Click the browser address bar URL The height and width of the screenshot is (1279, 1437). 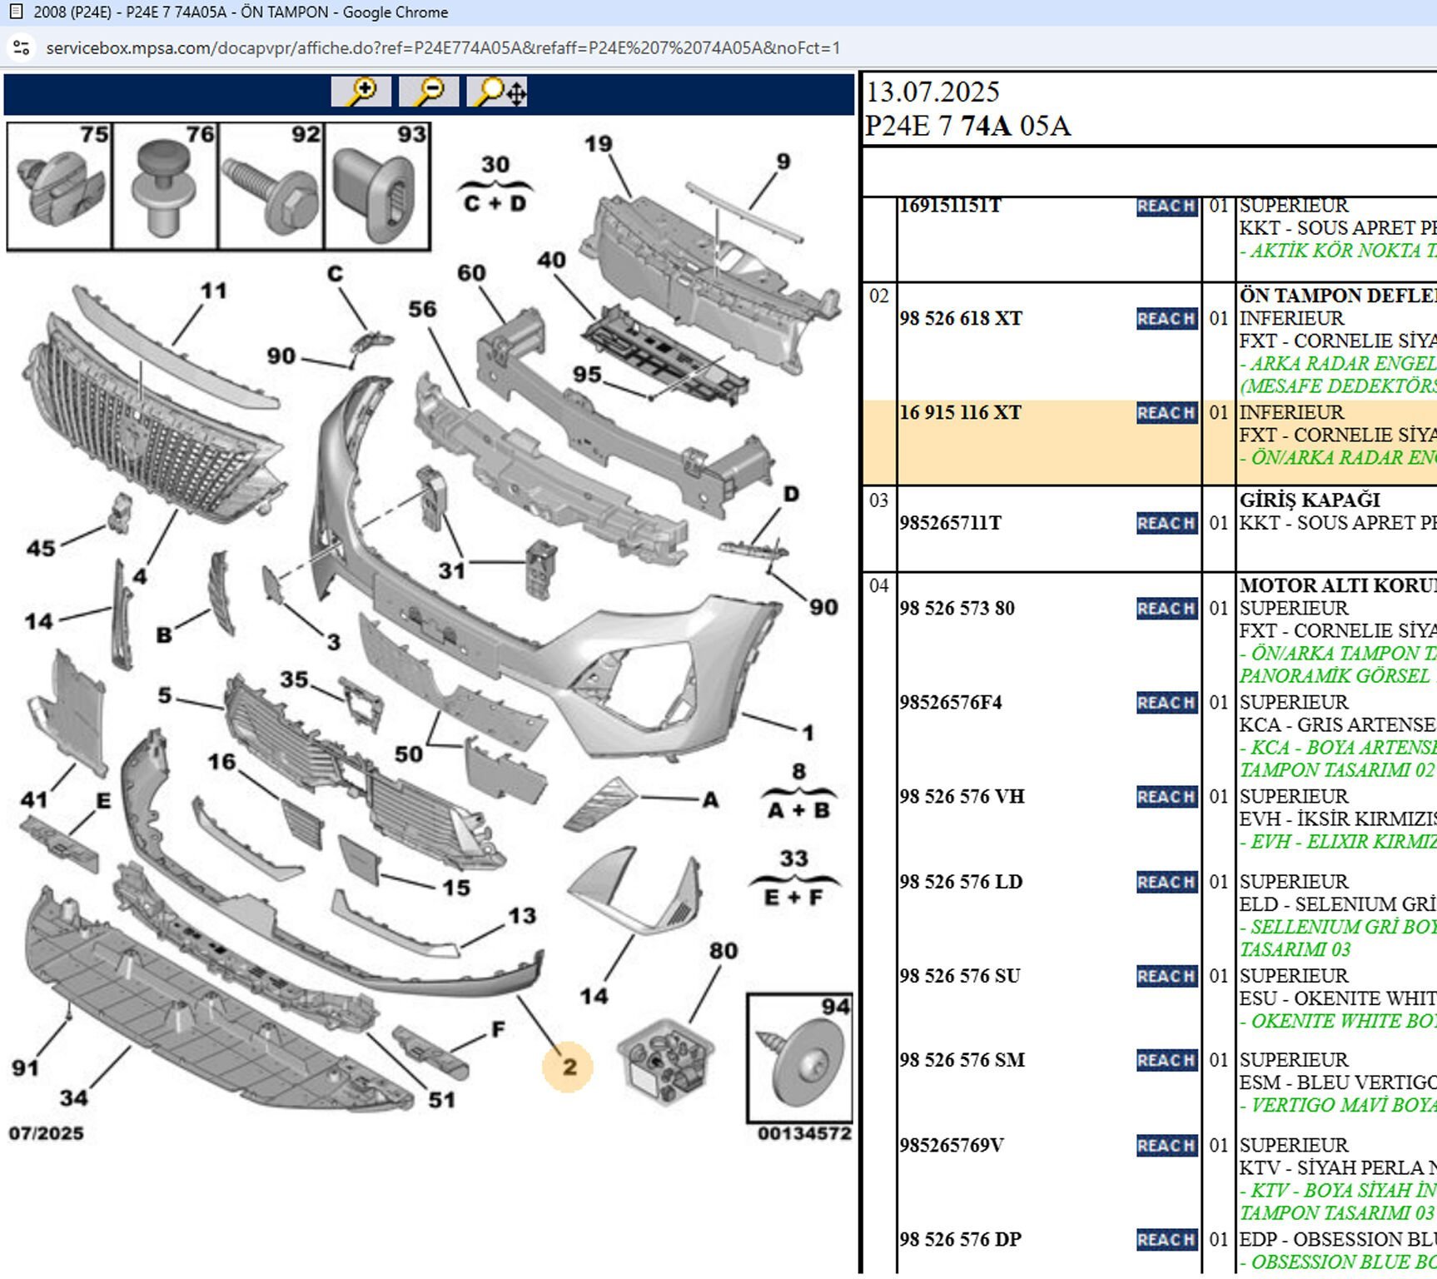pyautogui.click(x=443, y=48)
